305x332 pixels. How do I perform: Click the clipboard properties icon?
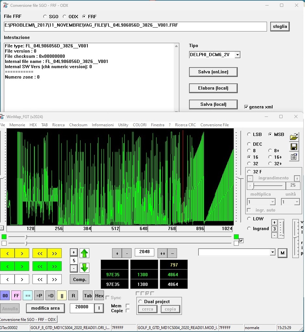pos(294,157)
